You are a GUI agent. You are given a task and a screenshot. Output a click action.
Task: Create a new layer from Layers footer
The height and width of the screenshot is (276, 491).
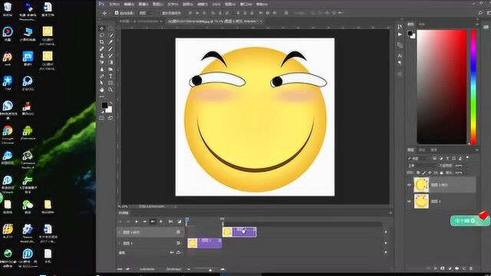point(463,268)
